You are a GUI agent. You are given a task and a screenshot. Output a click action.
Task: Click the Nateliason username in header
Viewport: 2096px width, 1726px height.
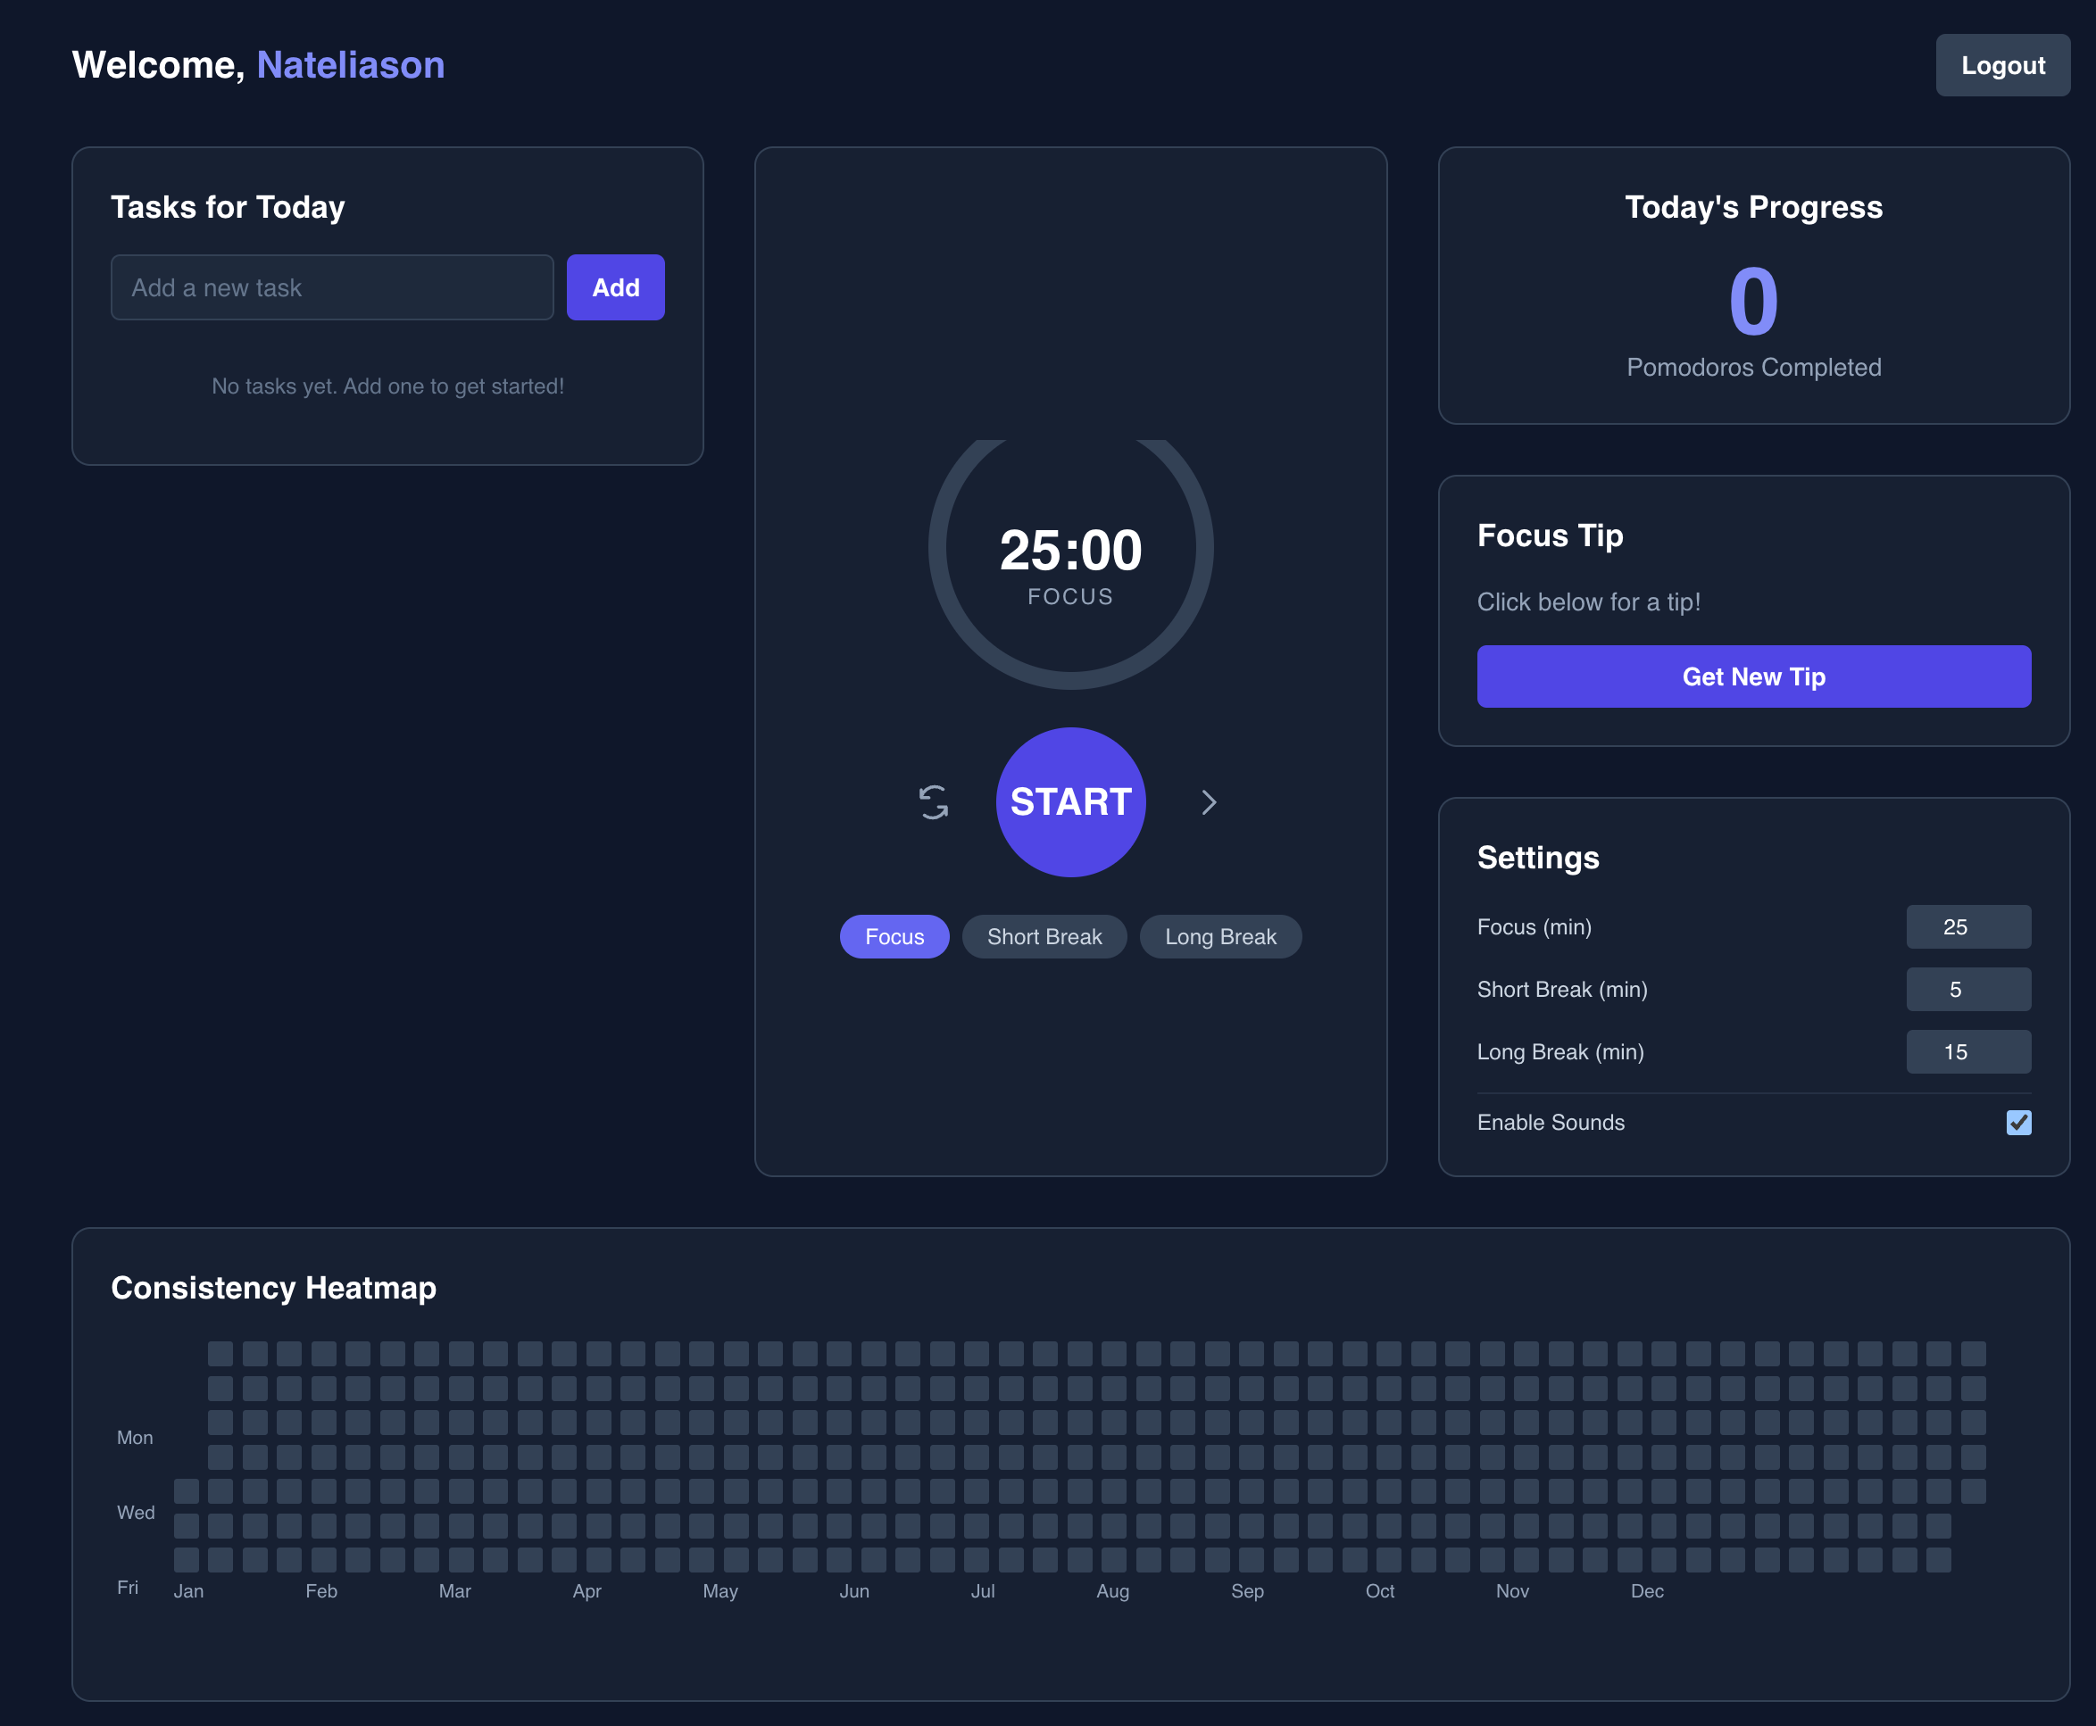[x=350, y=66]
